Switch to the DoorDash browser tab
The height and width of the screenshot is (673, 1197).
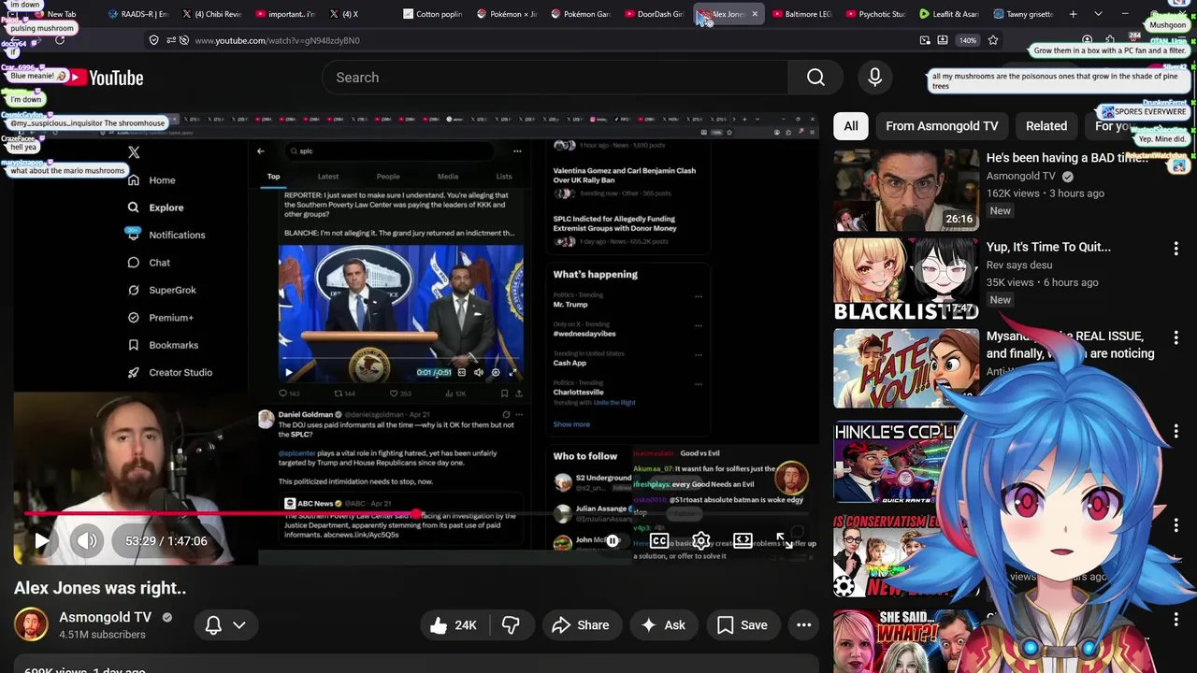[653, 14]
